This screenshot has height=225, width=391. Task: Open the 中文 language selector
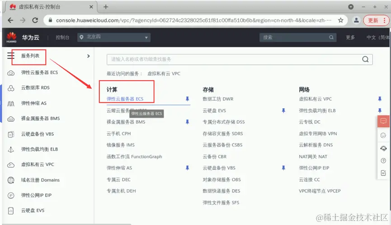coord(377,37)
